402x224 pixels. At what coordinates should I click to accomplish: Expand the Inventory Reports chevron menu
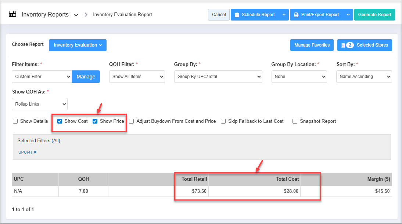76,15
